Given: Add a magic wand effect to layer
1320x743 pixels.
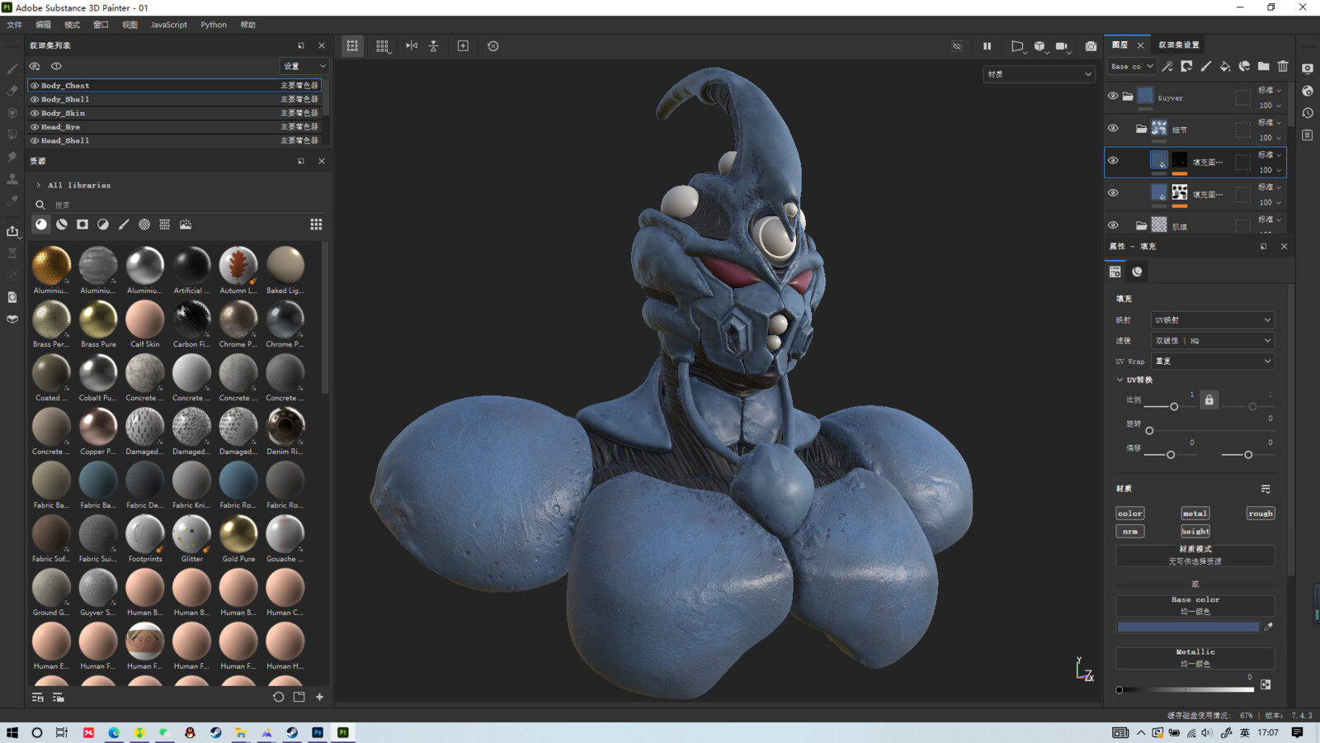Looking at the screenshot, I should pyautogui.click(x=1167, y=66).
